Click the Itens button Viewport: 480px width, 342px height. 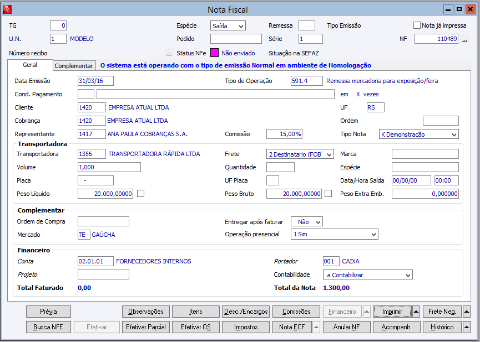195,312
